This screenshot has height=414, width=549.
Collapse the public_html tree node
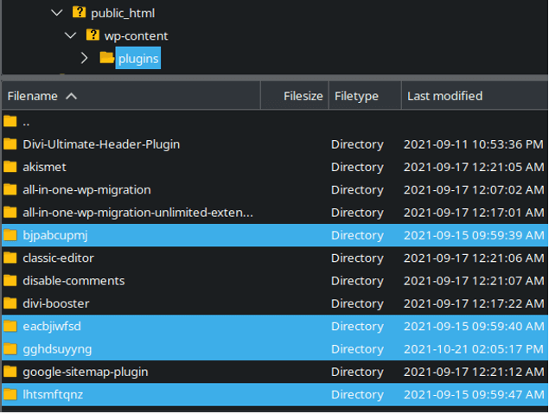[x=57, y=13]
